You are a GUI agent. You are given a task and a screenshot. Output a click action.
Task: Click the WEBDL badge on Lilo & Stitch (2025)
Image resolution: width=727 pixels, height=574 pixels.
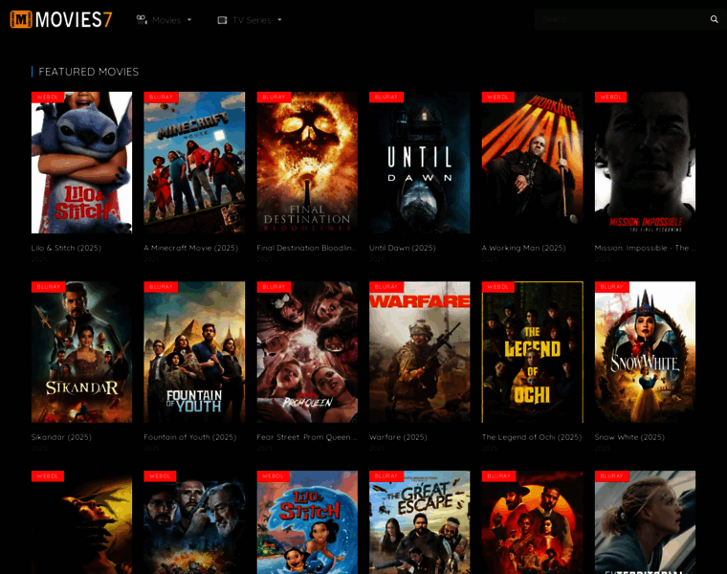[47, 97]
